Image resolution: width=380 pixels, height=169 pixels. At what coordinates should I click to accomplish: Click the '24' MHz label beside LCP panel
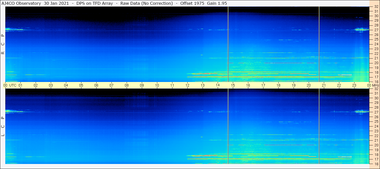(376, 126)
